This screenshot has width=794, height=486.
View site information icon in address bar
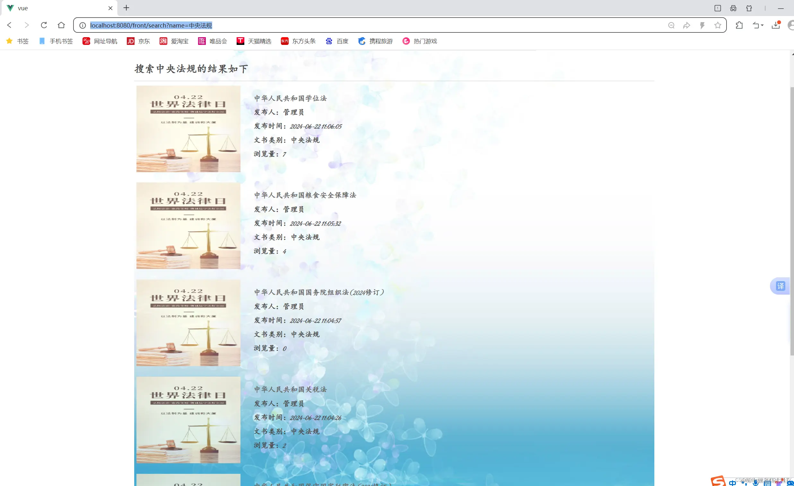pos(83,25)
